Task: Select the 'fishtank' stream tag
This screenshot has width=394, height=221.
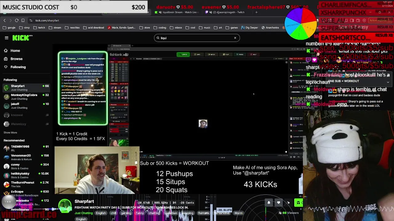Action: [203, 213]
